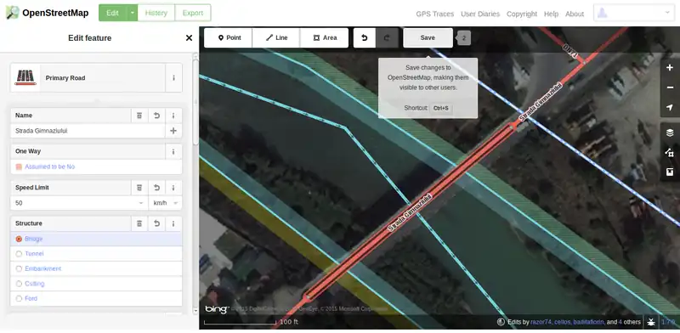680x333 pixels.
Task: Zoom in on the map
Action: point(670,68)
